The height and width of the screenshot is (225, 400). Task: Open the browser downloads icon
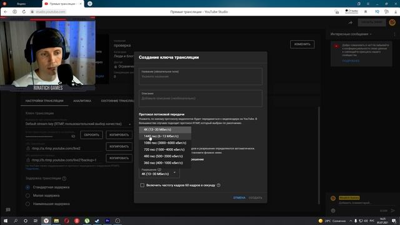click(x=396, y=12)
